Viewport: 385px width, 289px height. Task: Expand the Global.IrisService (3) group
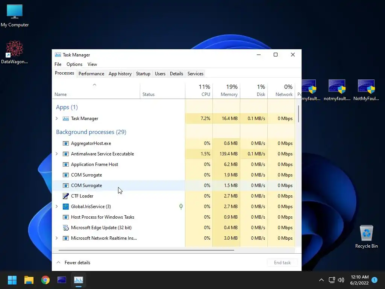[x=57, y=207]
